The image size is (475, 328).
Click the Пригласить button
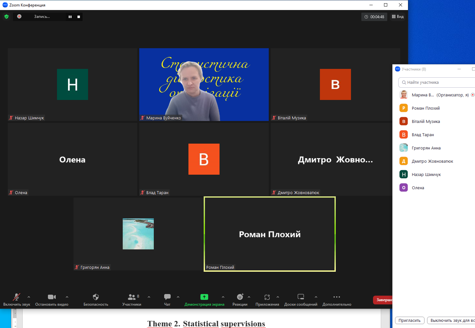[410, 321]
